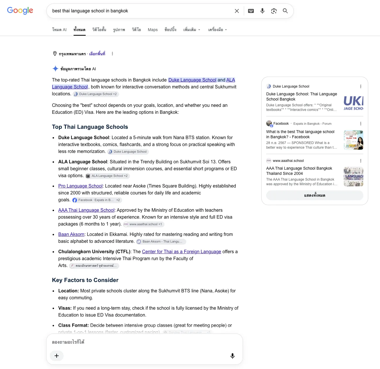Click the plus icon in the ask box

(x=57, y=356)
